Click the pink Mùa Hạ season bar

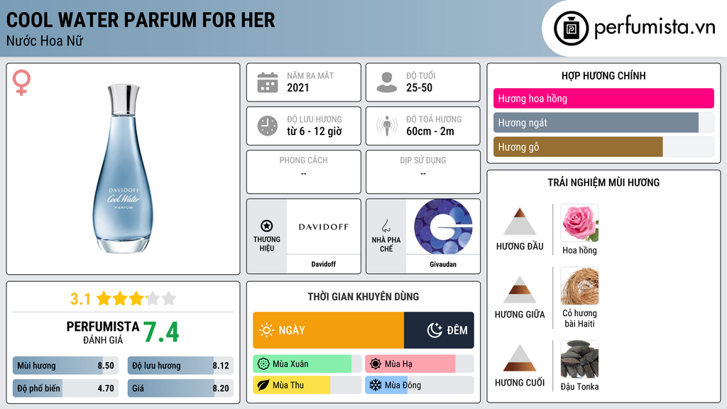click(x=419, y=364)
